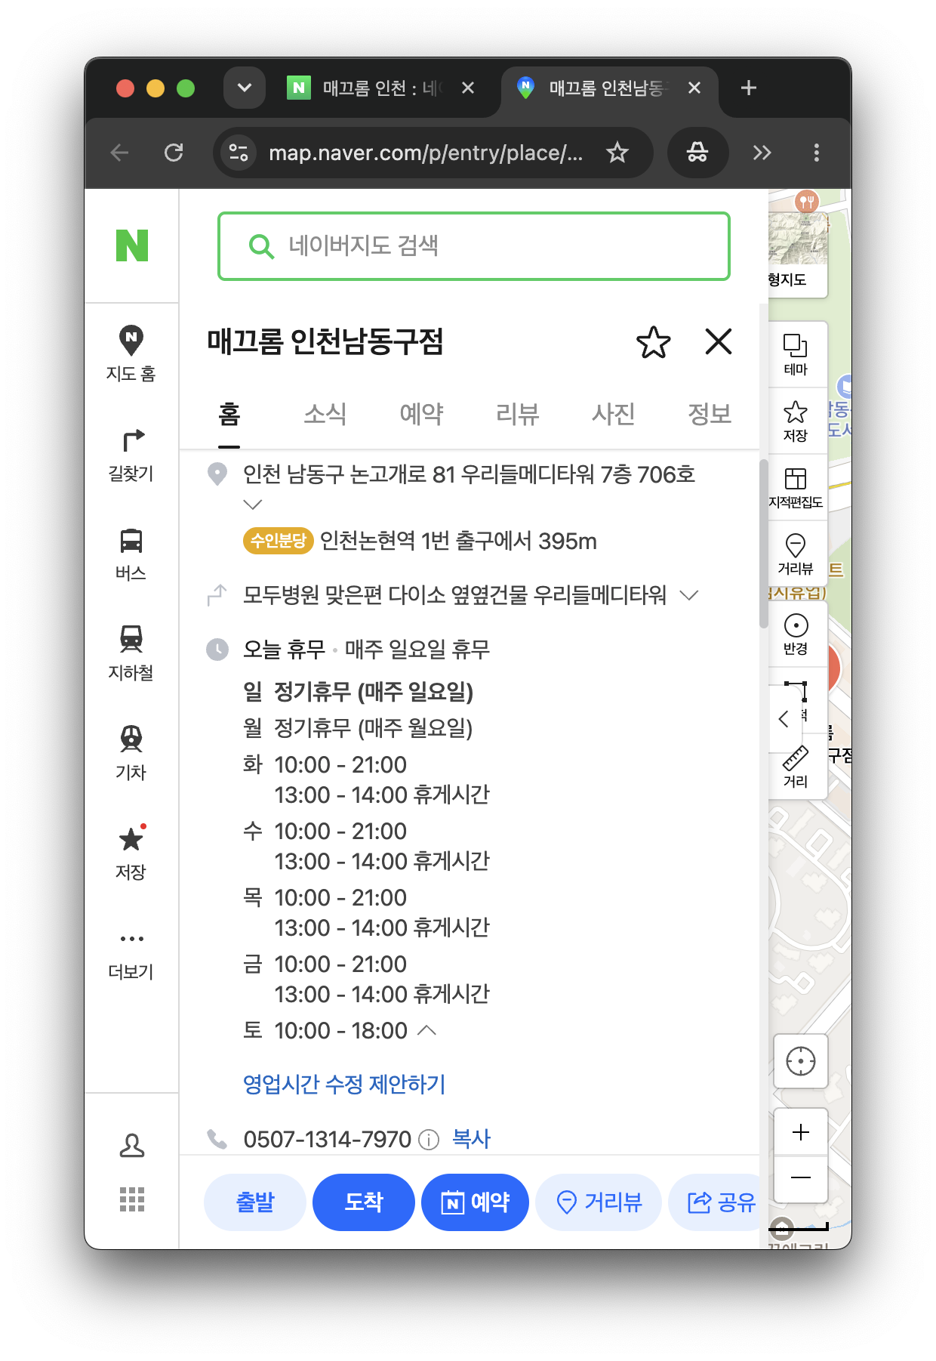Open 길찾기 directions in the sidebar
936x1361 pixels.
[131, 455]
